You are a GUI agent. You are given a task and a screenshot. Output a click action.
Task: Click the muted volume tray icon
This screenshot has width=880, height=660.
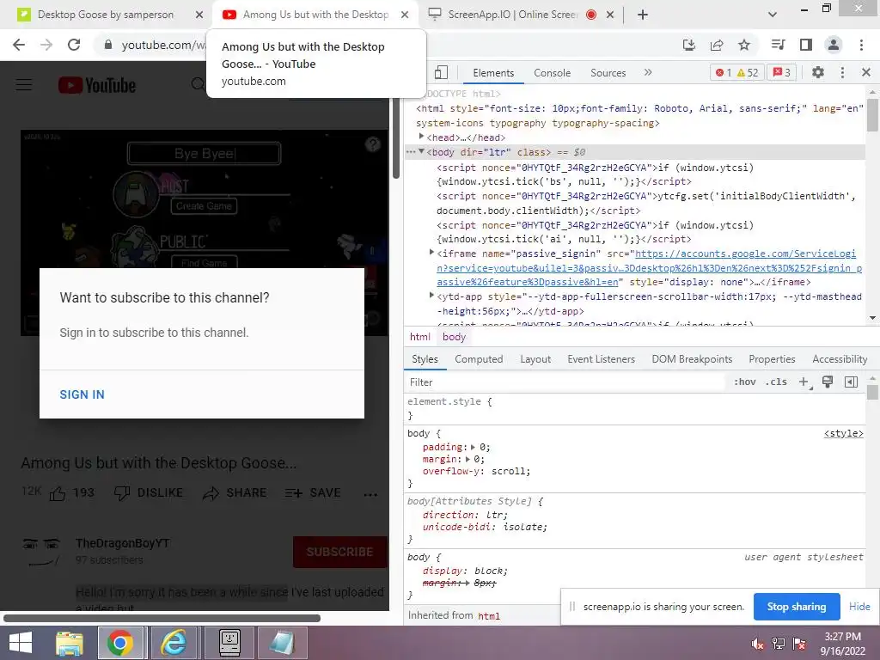pyautogui.click(x=757, y=644)
